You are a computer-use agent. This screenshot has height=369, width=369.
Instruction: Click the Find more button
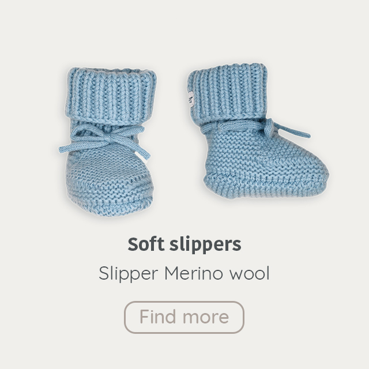pyautogui.click(x=184, y=317)
